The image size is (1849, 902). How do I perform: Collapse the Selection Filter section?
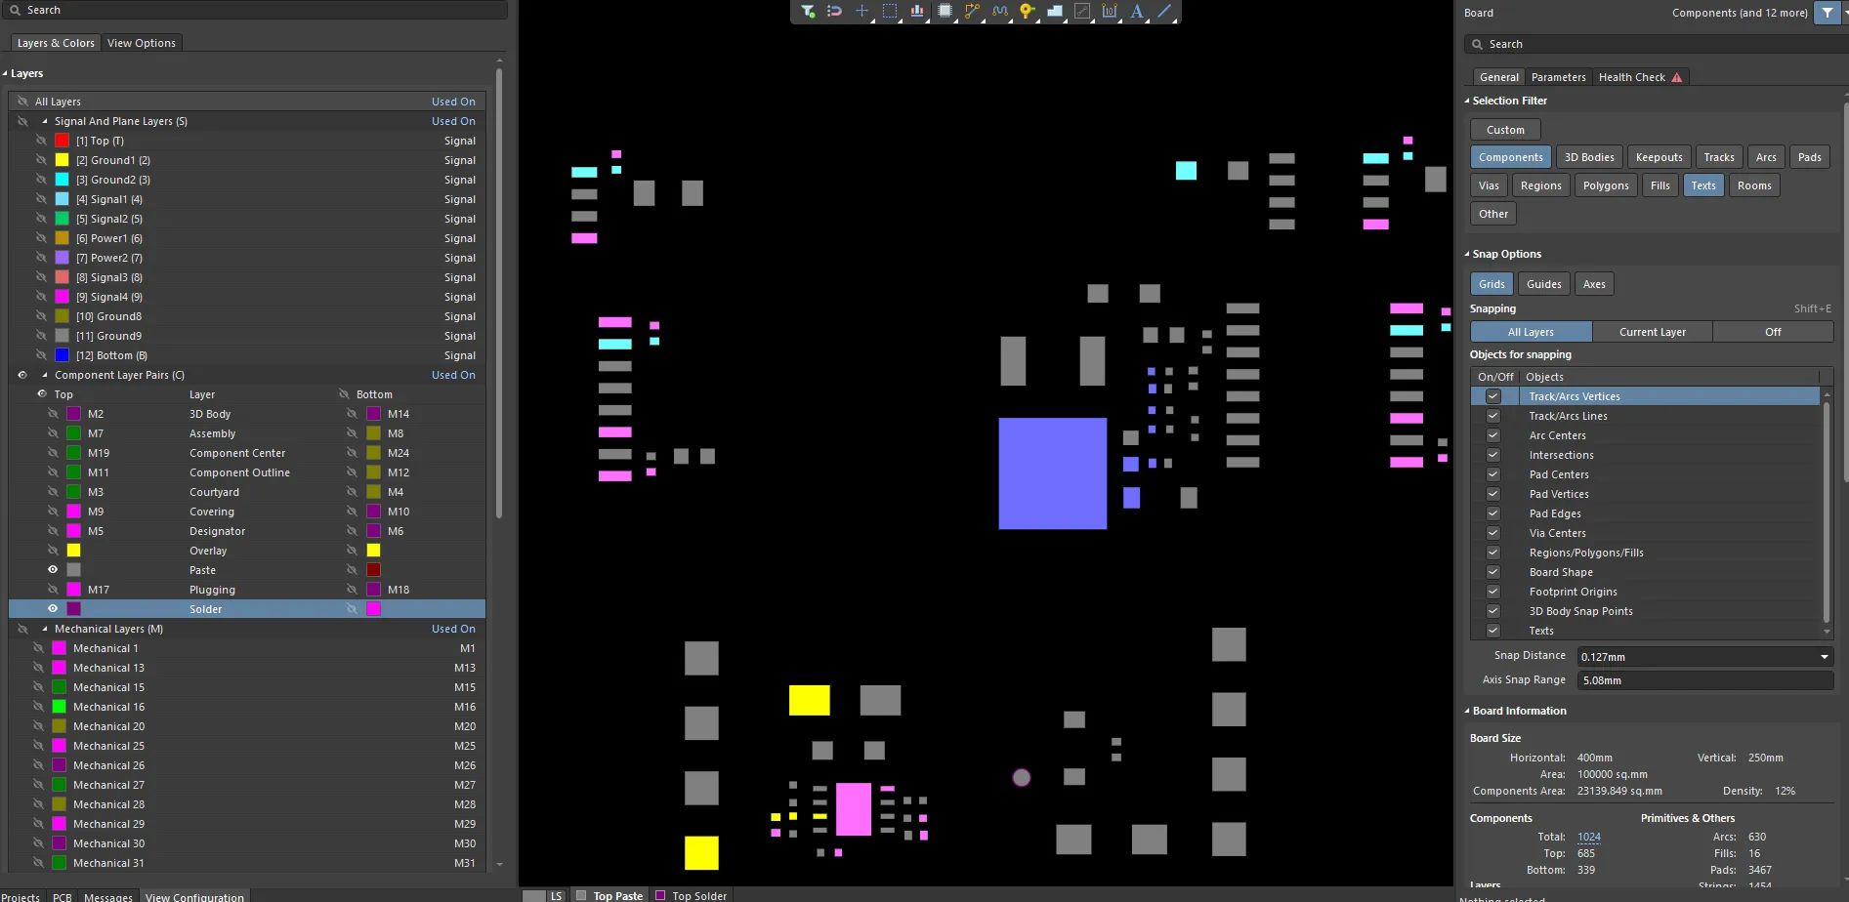[x=1467, y=101]
